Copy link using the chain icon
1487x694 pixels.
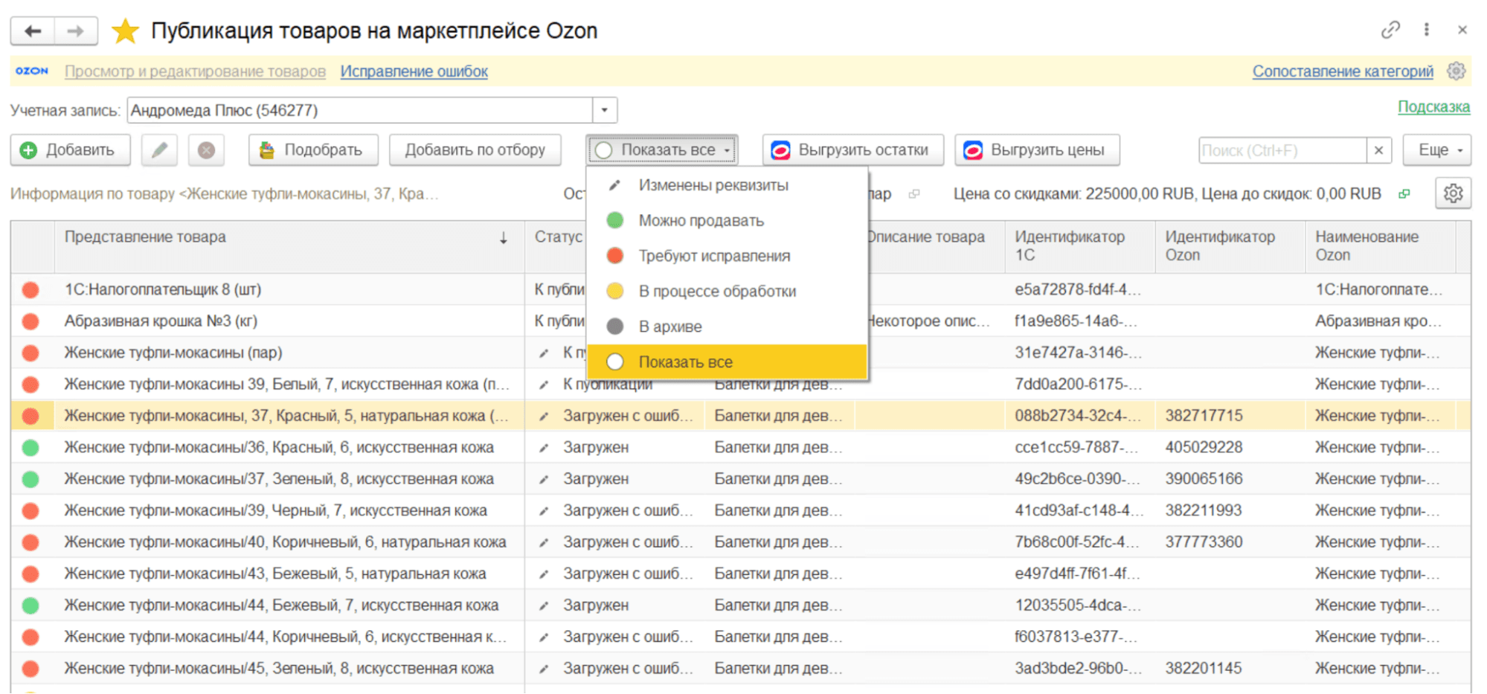coord(1390,30)
